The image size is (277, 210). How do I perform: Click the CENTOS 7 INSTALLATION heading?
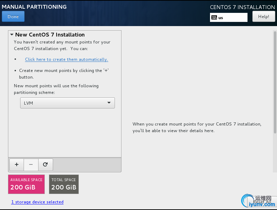[x=242, y=7]
